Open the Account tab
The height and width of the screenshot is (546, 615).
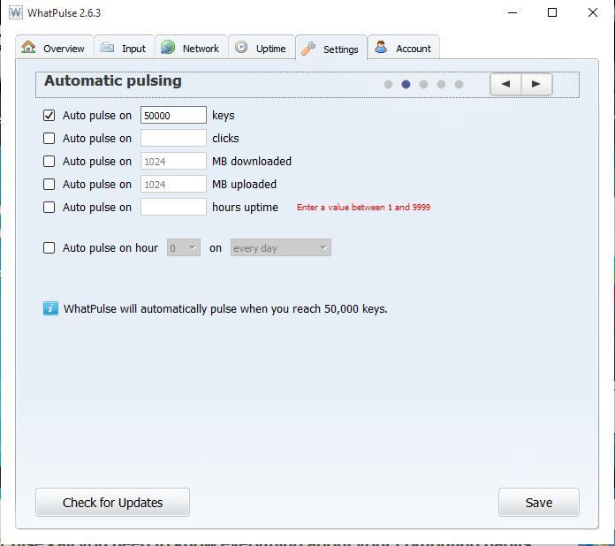click(404, 48)
